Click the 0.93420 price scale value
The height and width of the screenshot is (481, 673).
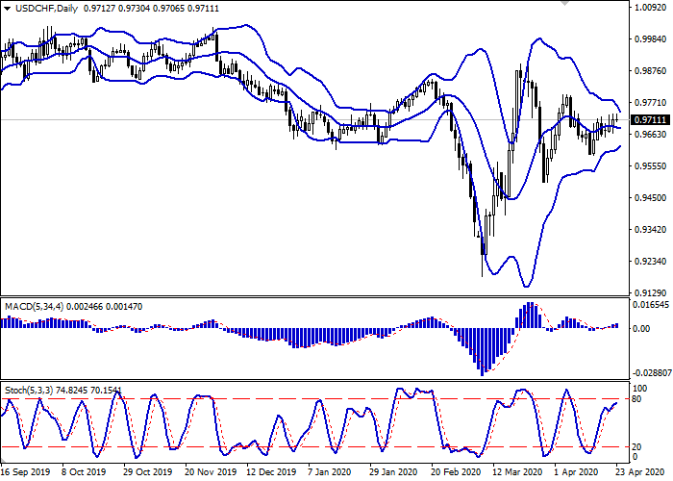click(x=650, y=230)
